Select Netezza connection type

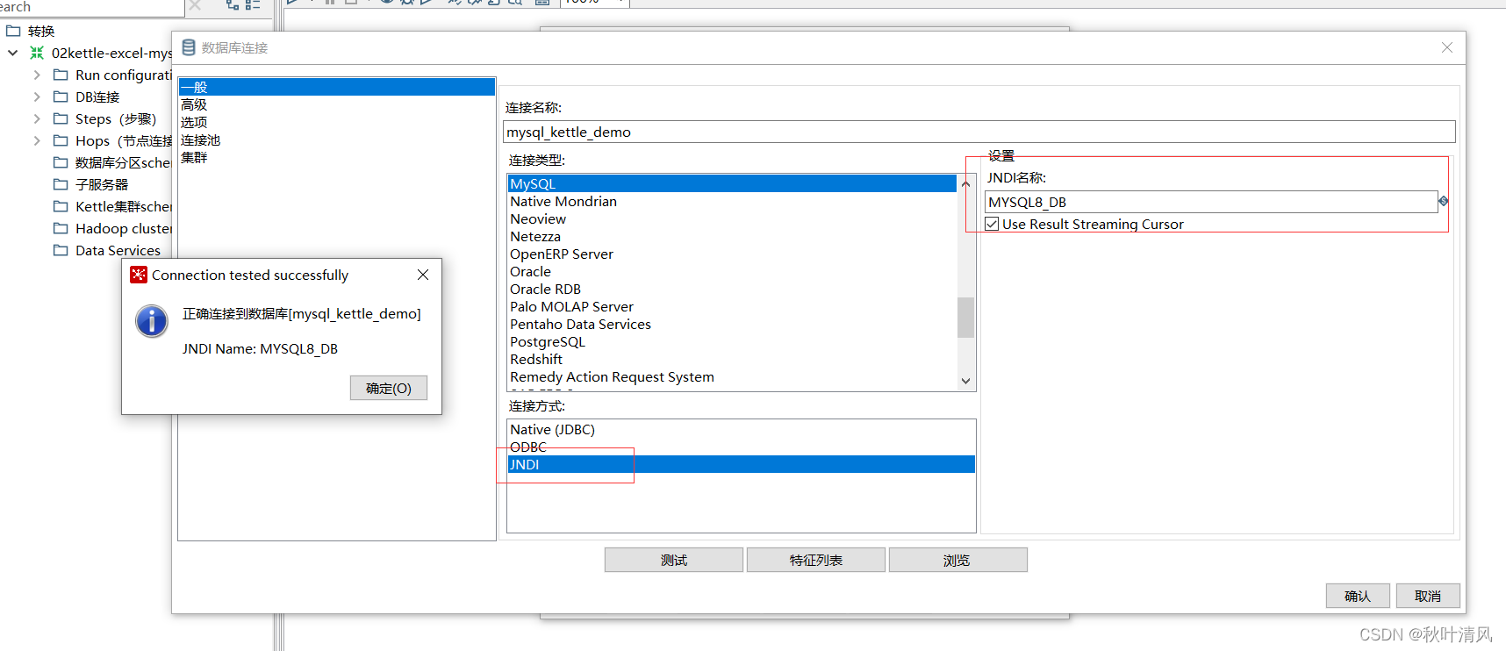732,236
